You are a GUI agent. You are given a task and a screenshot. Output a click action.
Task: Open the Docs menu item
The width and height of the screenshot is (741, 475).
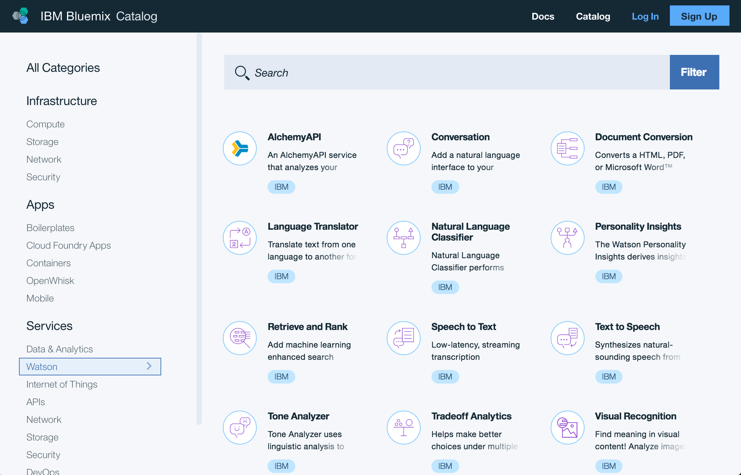pos(543,16)
